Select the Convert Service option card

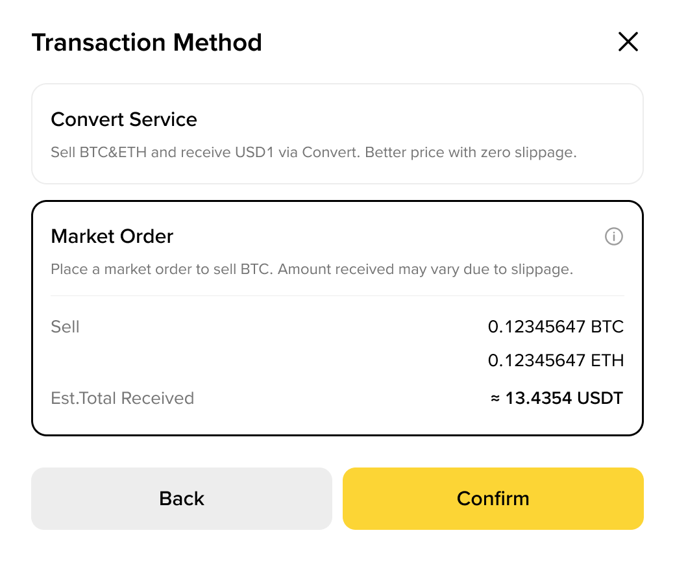click(337, 134)
